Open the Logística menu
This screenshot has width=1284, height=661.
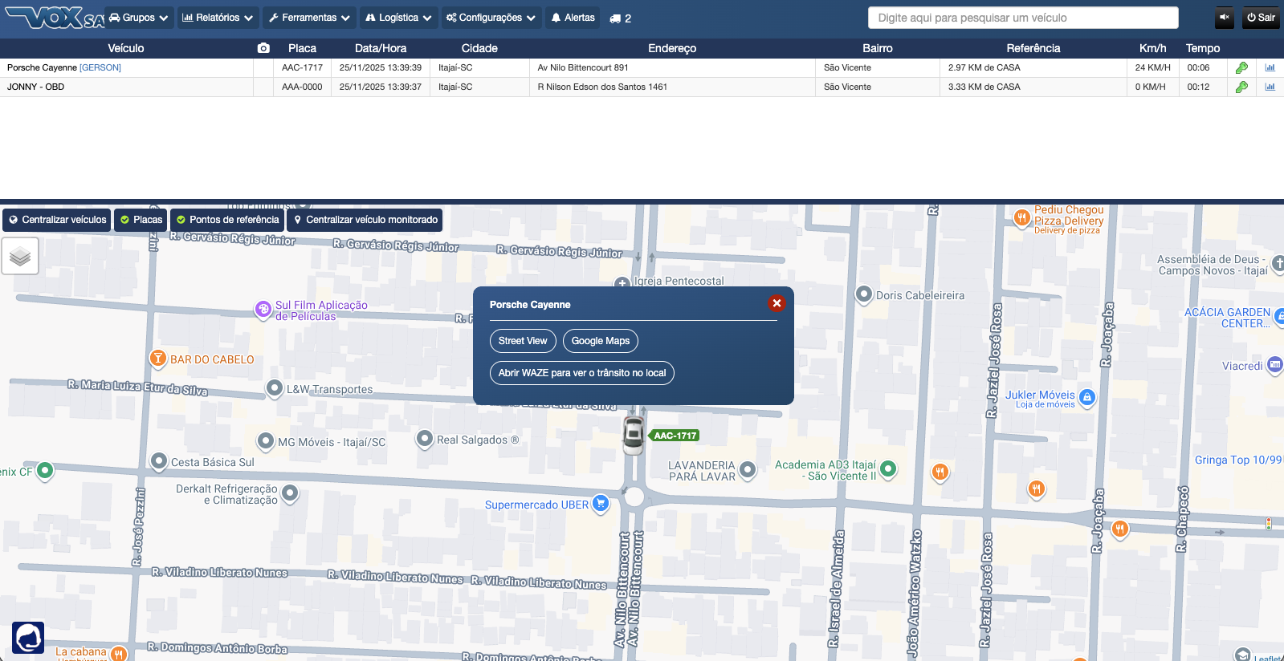(398, 18)
